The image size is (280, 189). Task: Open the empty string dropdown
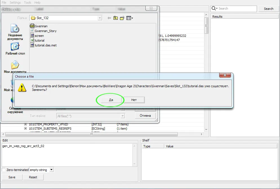52,170
